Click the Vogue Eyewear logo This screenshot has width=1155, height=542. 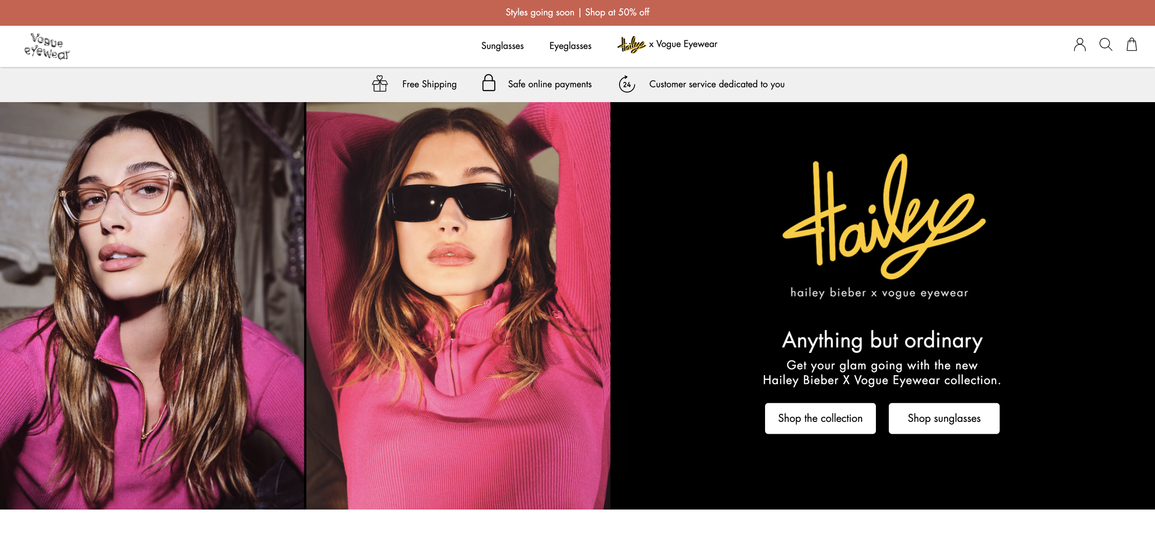pyautogui.click(x=47, y=46)
